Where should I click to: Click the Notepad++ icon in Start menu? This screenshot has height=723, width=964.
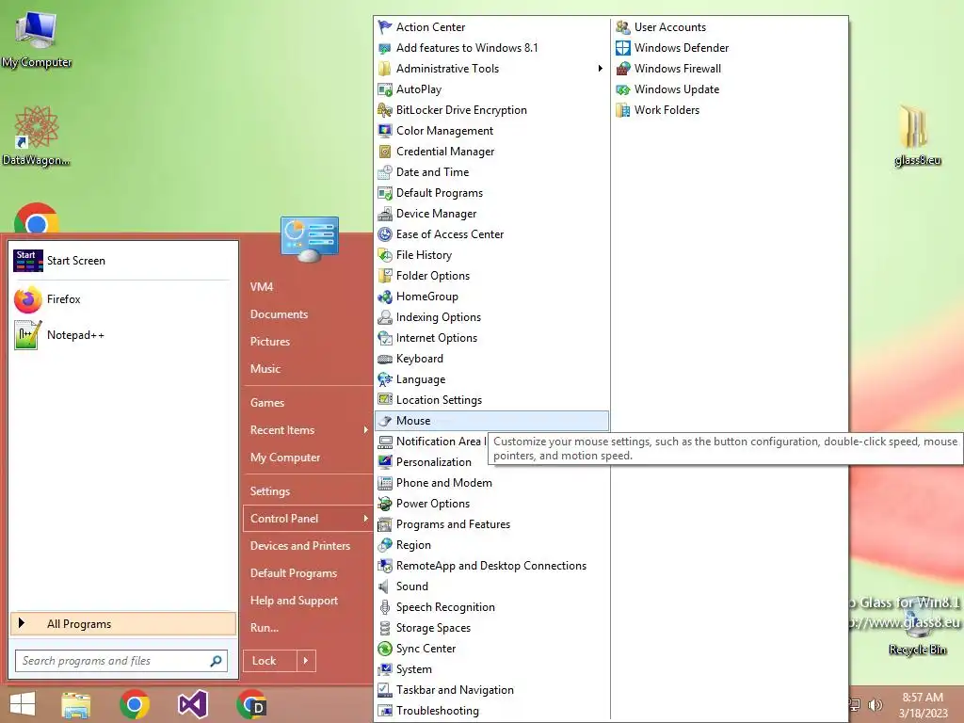coord(28,335)
